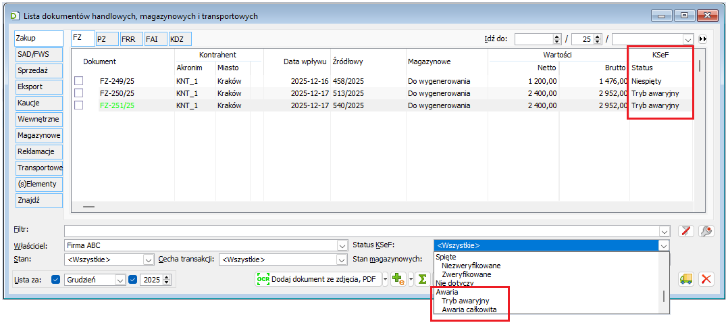Expand arrow next to Dodaj dokument button
728x323 pixels.
[385, 279]
